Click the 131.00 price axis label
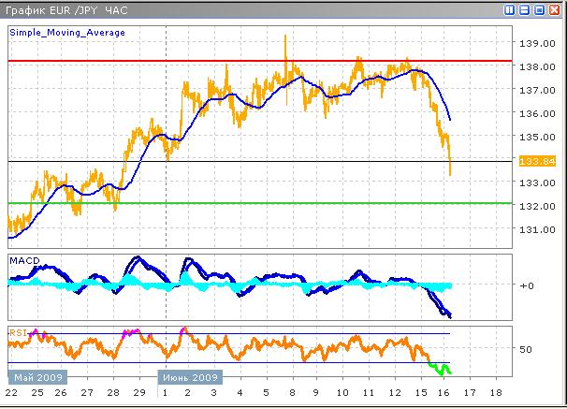567x409 pixels. pyautogui.click(x=535, y=230)
